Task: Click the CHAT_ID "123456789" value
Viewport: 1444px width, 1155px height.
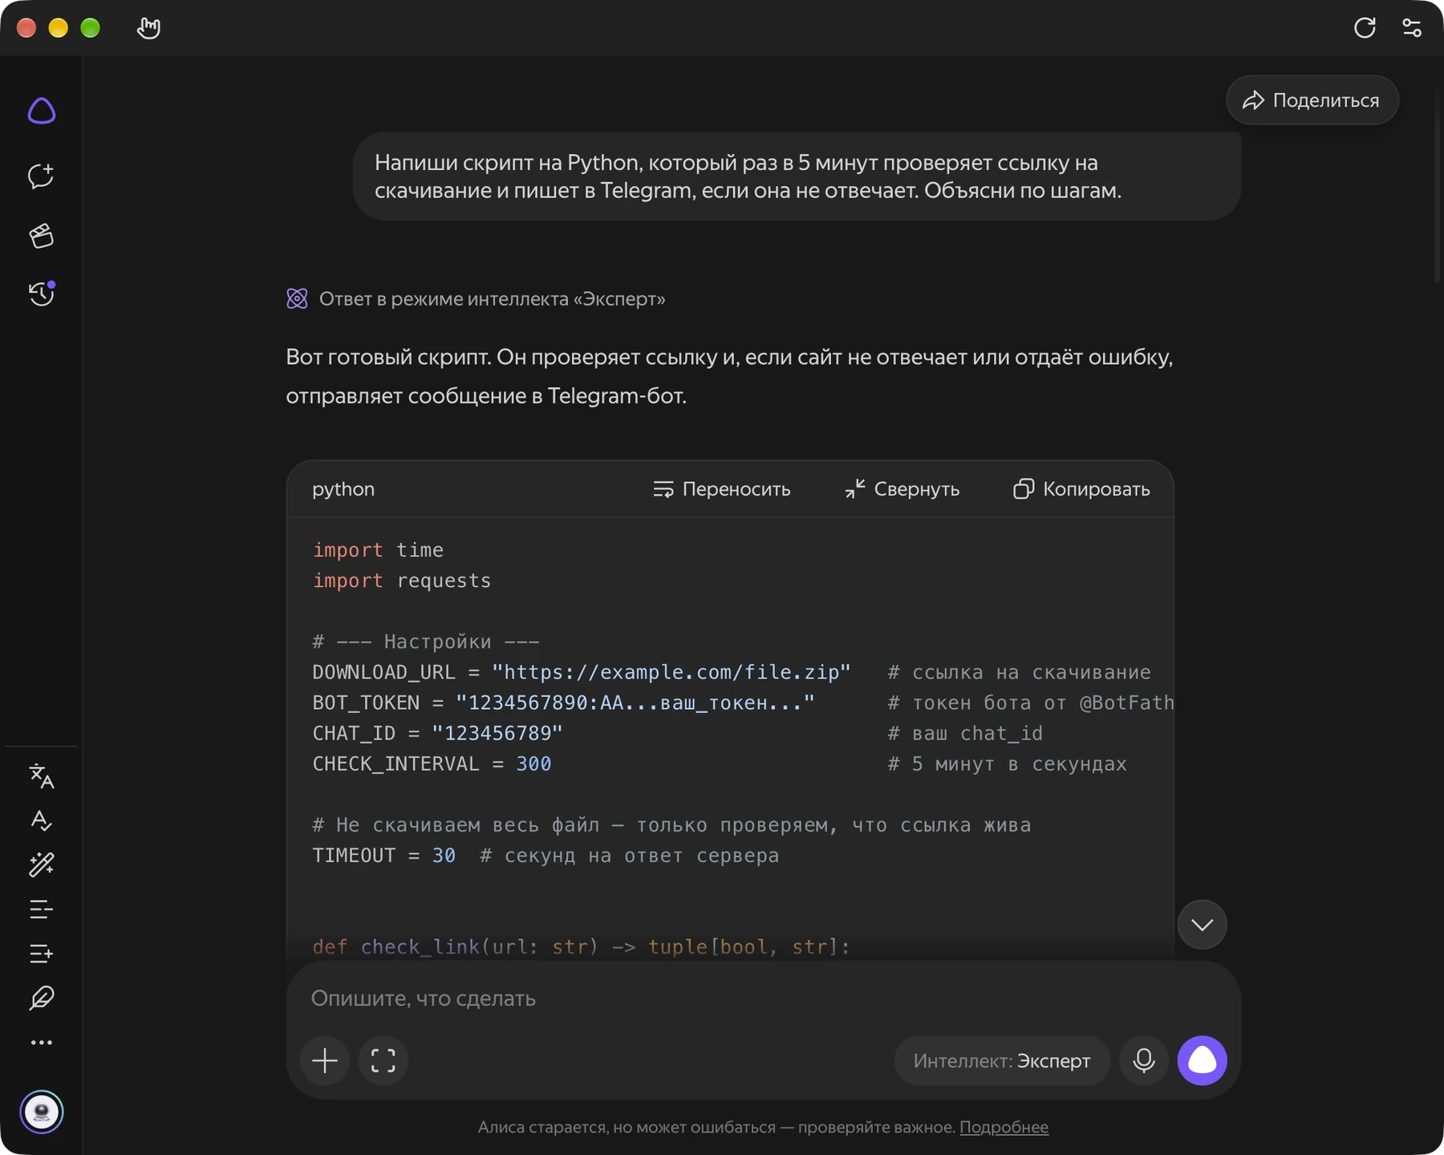Action: point(497,733)
